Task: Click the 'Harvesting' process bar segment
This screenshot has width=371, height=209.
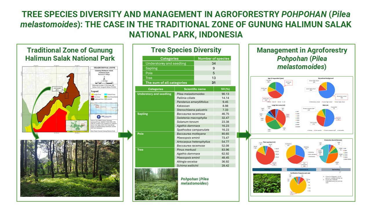Action: [x=336, y=170]
